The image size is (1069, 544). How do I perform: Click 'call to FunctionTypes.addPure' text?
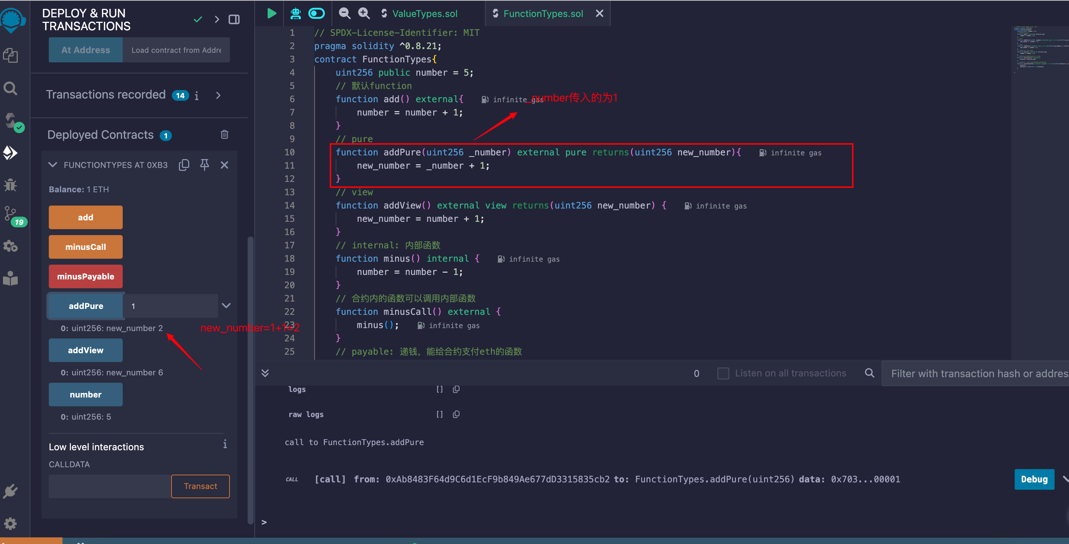[354, 442]
